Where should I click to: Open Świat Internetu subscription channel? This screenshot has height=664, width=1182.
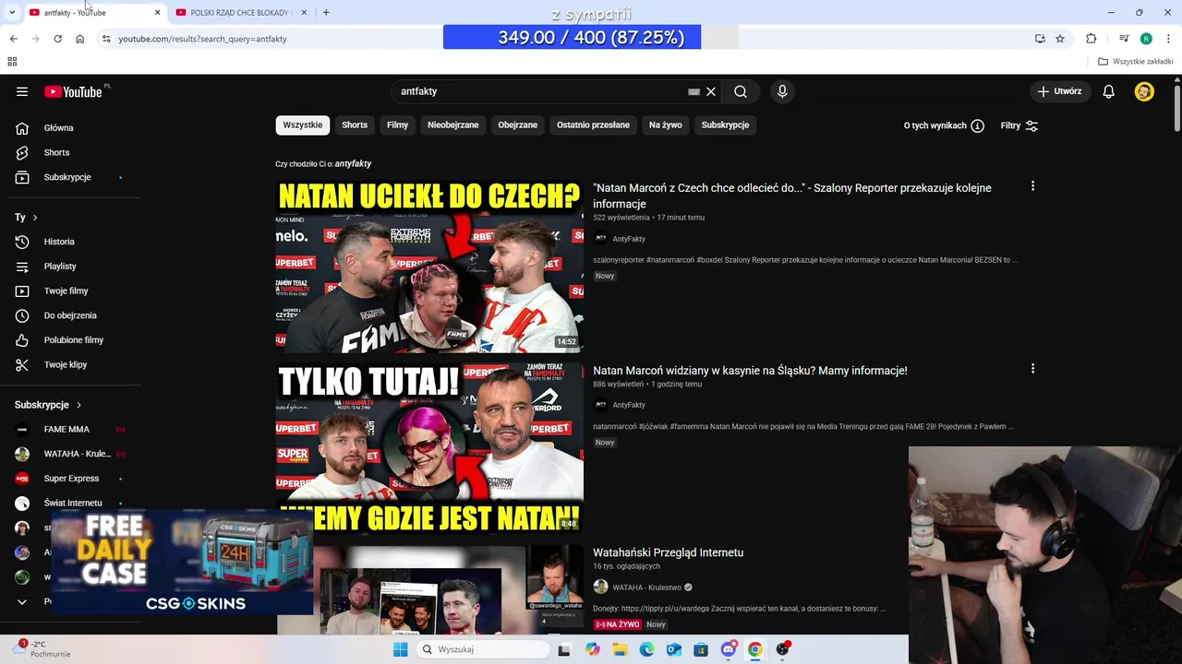(74, 503)
